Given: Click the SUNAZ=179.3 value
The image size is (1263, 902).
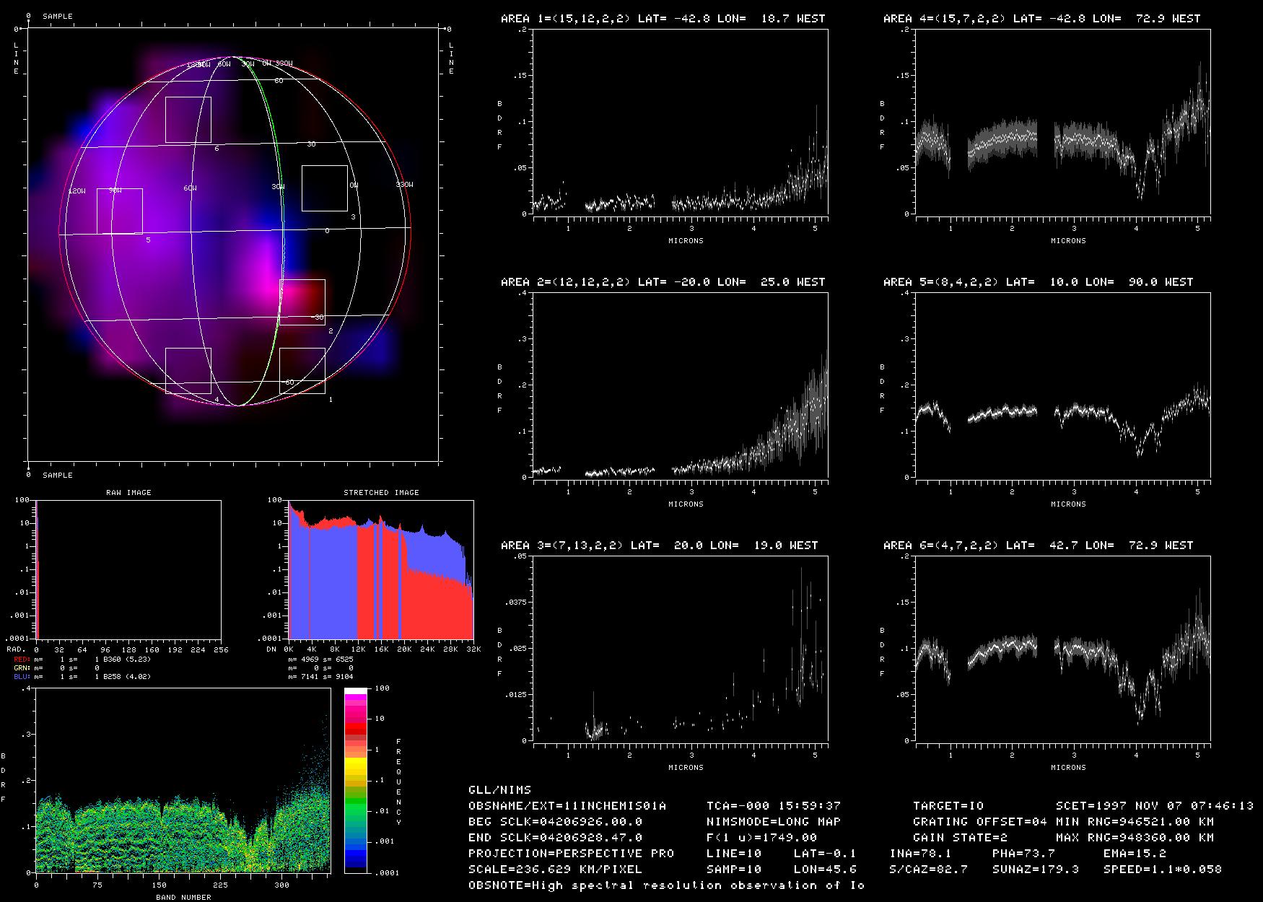Looking at the screenshot, I should pos(1036,870).
